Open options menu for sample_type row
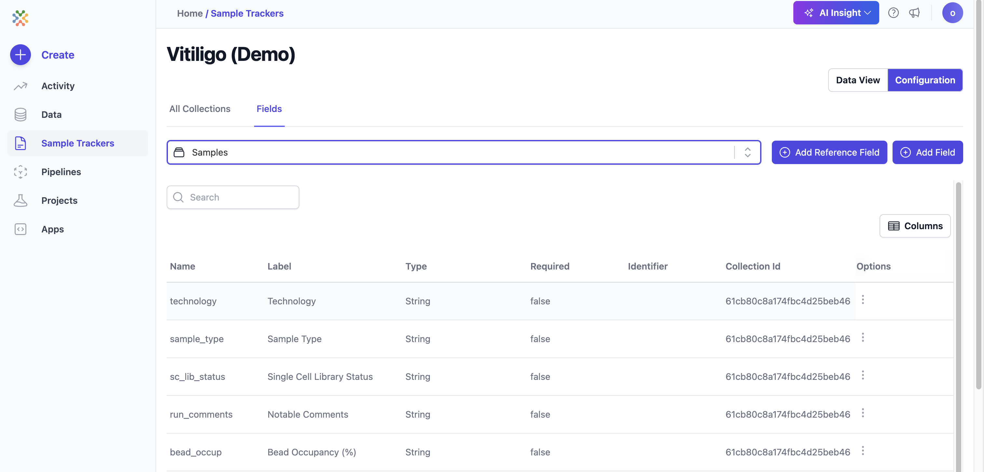Image resolution: width=984 pixels, height=472 pixels. point(863,338)
